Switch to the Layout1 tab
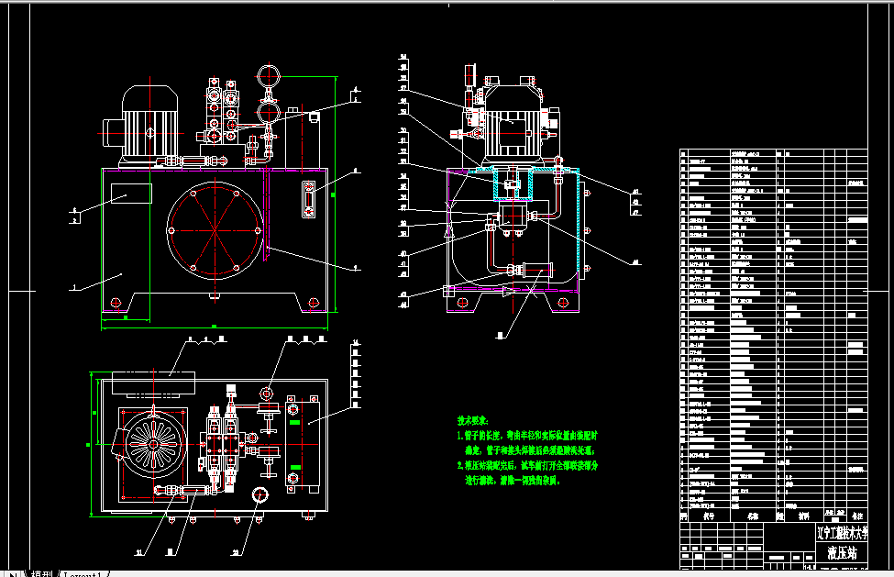Viewport: 894px width, 577px height. pos(83,573)
